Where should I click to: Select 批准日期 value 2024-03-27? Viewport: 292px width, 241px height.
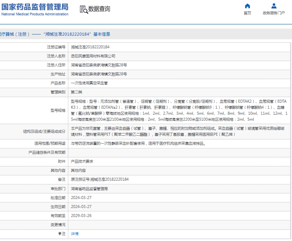(x=81, y=198)
